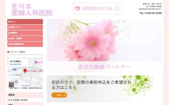Click the orange Click button
Screen dimensions: 169x105
click(x=59, y=95)
